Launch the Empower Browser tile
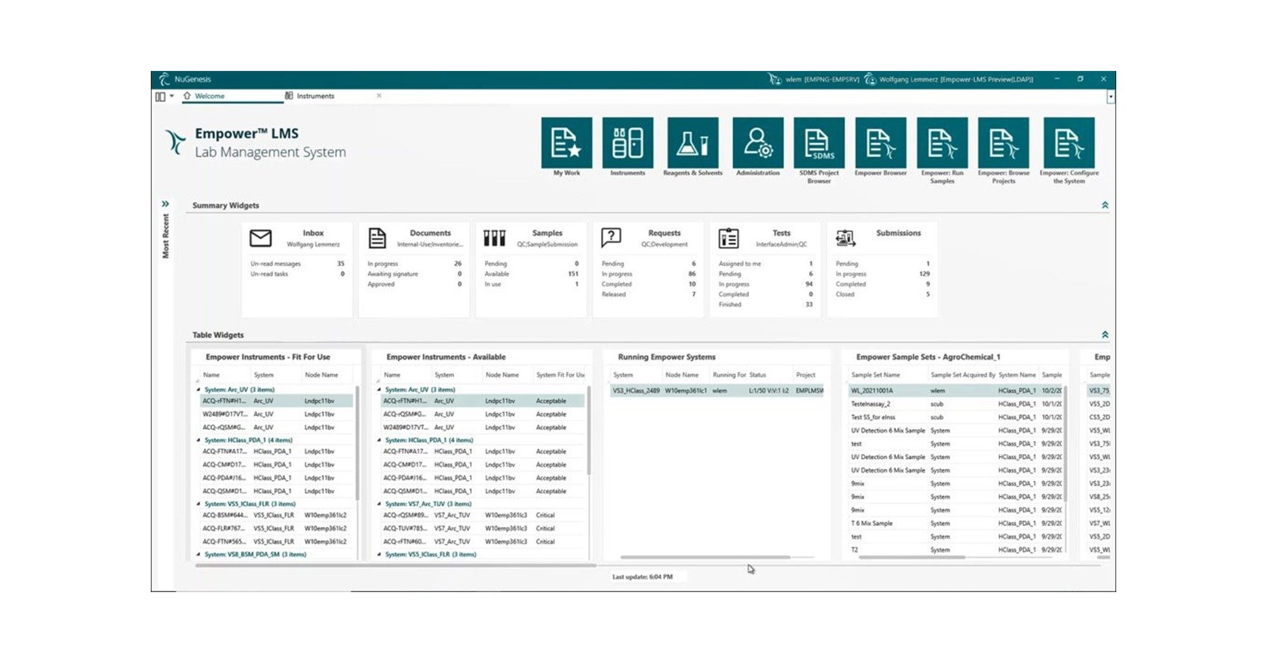This screenshot has height=663, width=1267. pos(880,142)
